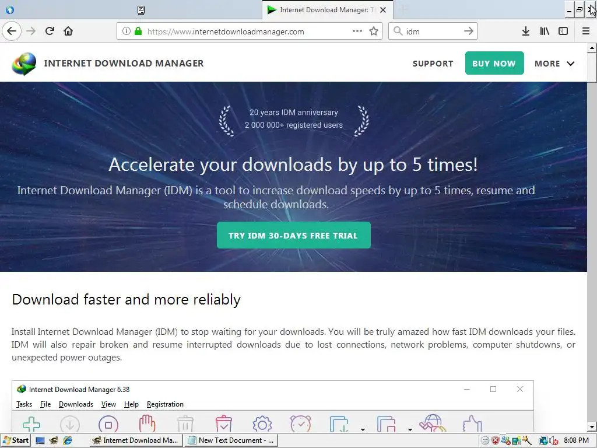Click View menu in IDM screenshot
Screen dimensions: 597x448
(x=108, y=404)
